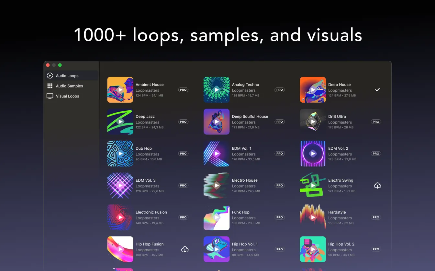
Task: Click the PRO badge for Hardstyle
Action: click(376, 217)
